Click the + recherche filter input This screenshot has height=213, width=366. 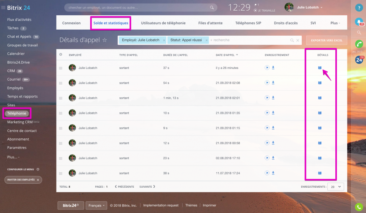249,40
